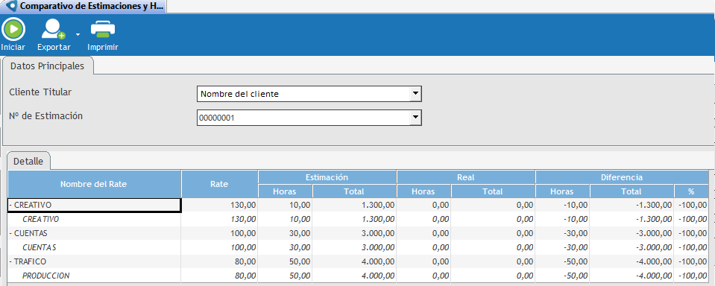Select the Comparativo de Estimaciones window tab
The height and width of the screenshot is (286, 715).
[x=84, y=7]
